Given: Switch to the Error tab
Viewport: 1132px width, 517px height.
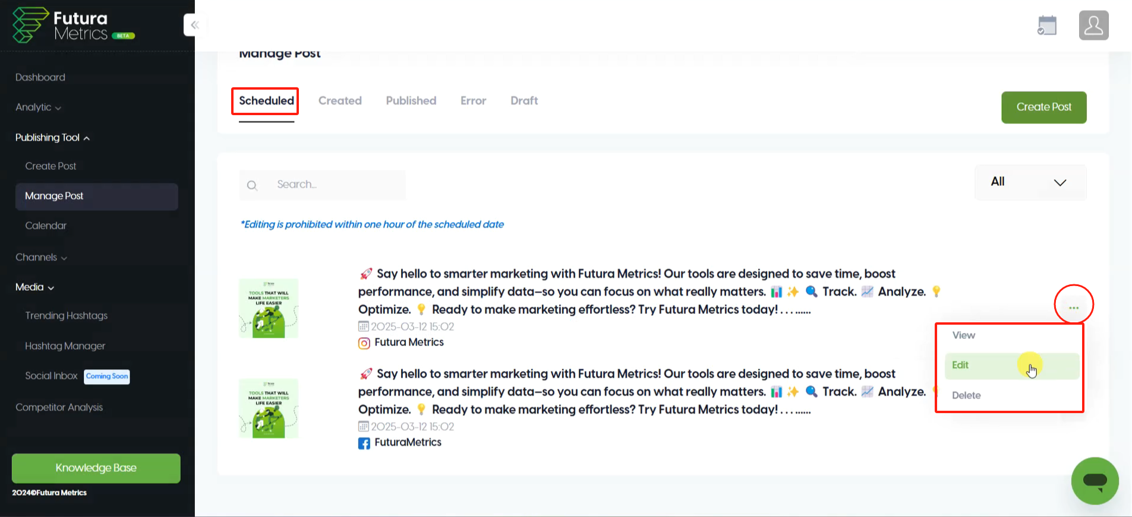Looking at the screenshot, I should click(x=473, y=101).
